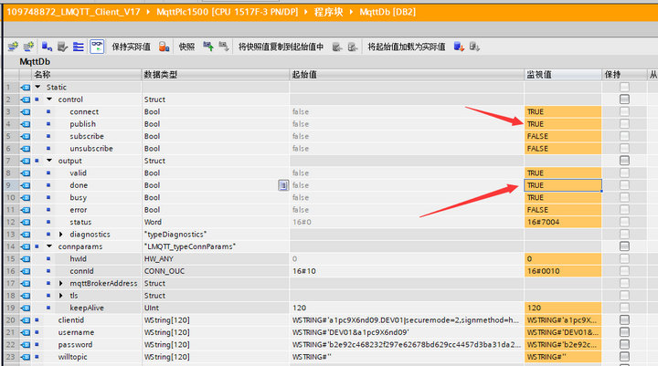The image size is (658, 366).
Task: Click the small icon in the done row
Action: [x=283, y=185]
